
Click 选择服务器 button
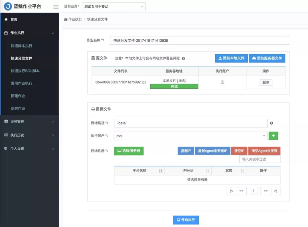pyautogui.click(x=129, y=151)
